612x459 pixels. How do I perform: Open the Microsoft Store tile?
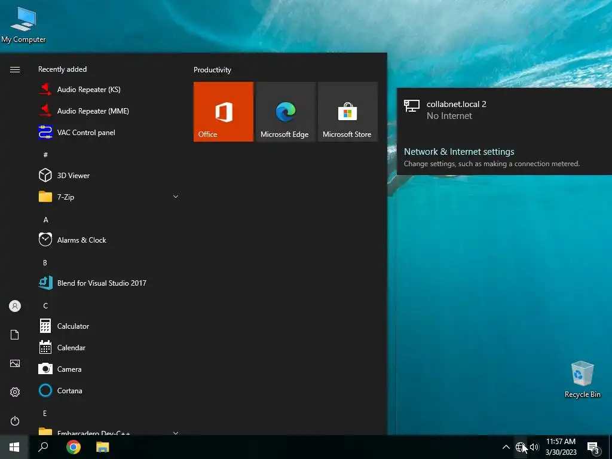(348, 112)
